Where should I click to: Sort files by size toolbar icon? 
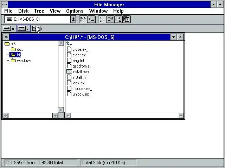pyautogui.click(x=118, y=19)
